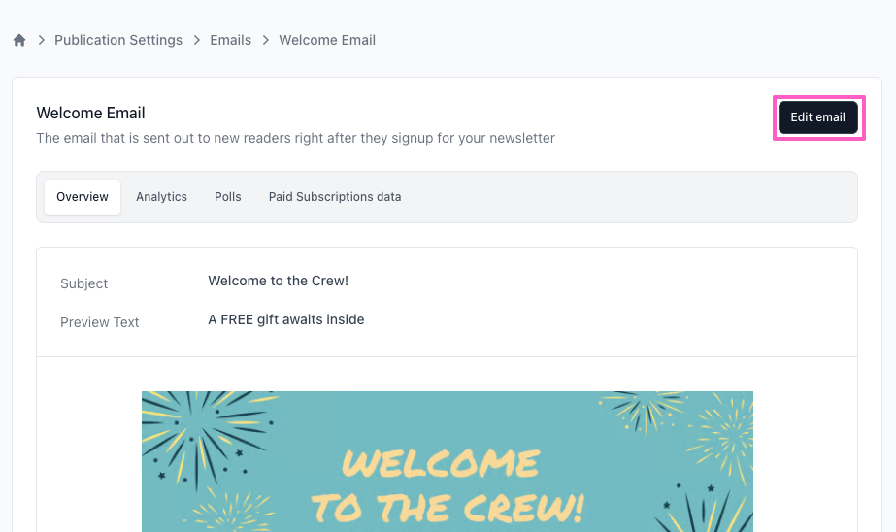Image resolution: width=896 pixels, height=532 pixels.
Task: Click the Preview Text label
Action: click(x=100, y=322)
